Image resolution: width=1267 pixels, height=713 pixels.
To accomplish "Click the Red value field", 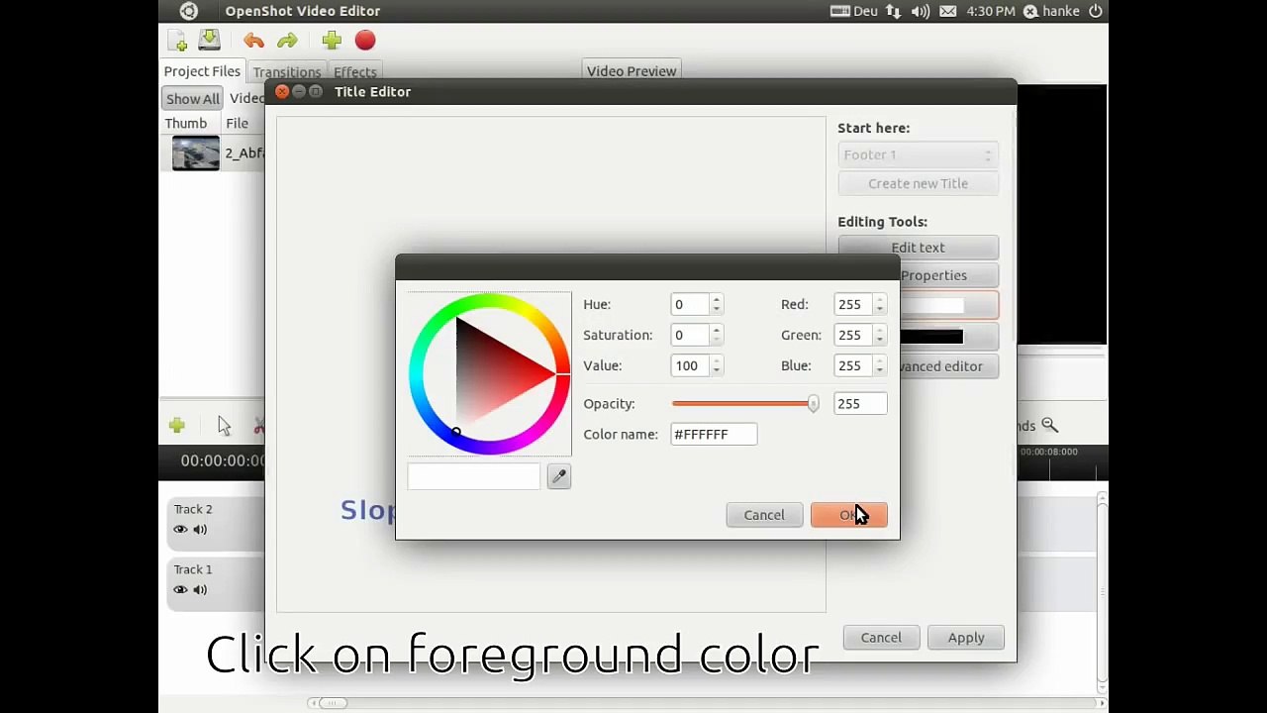I will [853, 305].
